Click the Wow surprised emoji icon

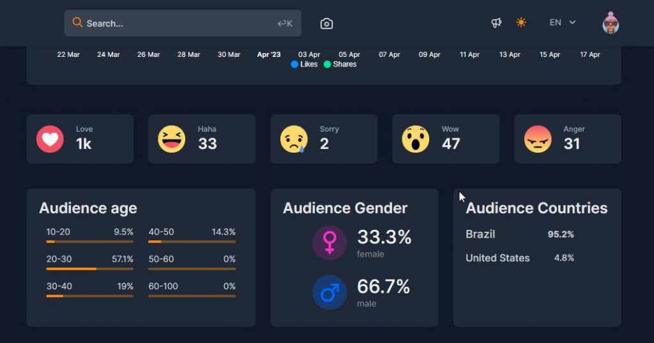click(x=416, y=139)
